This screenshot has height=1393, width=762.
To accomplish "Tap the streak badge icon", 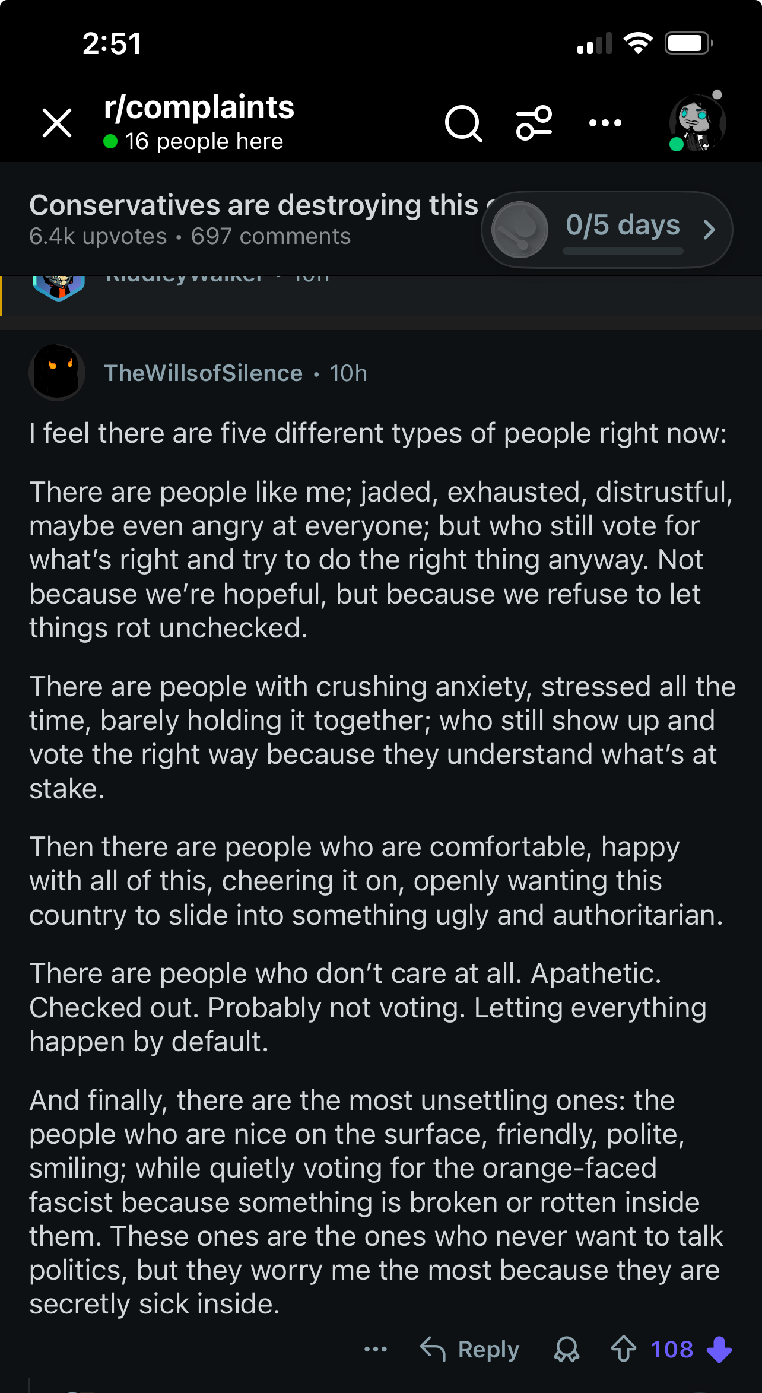I will point(520,229).
